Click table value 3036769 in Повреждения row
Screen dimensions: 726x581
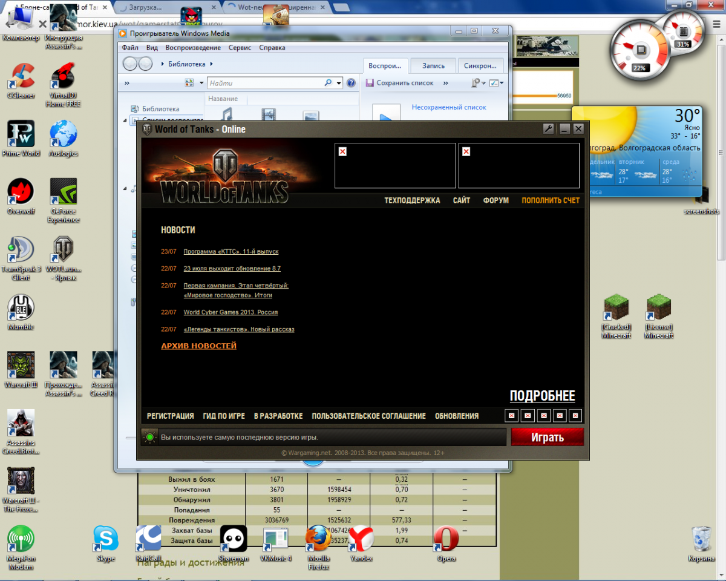pos(276,520)
